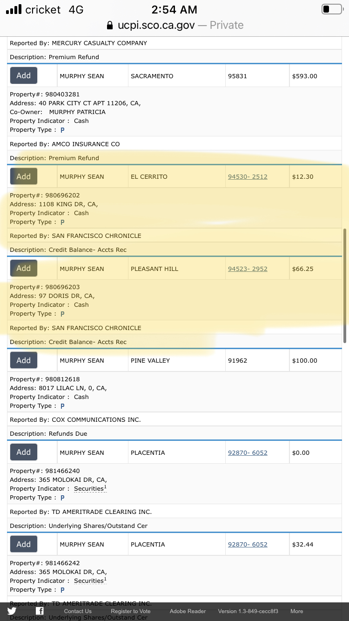The image size is (349, 621).
Task: Click Securities footnote for property 981466240
Action: pos(90,489)
